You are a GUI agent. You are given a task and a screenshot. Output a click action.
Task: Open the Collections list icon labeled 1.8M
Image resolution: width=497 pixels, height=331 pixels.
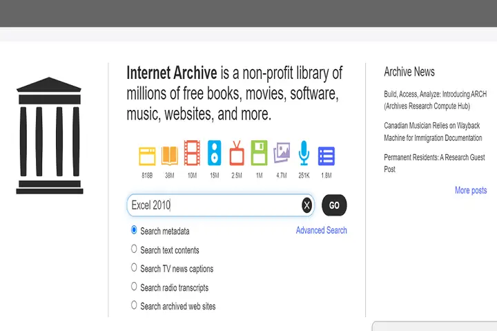[x=326, y=155]
